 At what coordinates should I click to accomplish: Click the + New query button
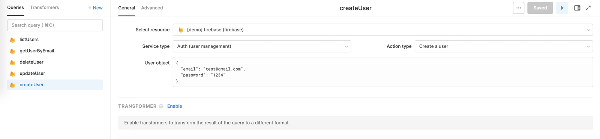[95, 8]
